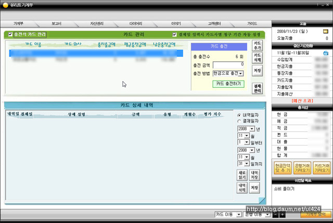Click 저장 button beside card list
Screen dimensions: 333x223
pos(257,71)
